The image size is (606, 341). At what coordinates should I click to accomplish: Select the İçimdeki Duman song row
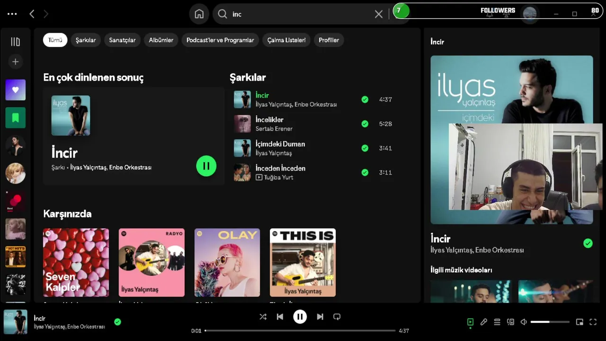click(x=314, y=148)
